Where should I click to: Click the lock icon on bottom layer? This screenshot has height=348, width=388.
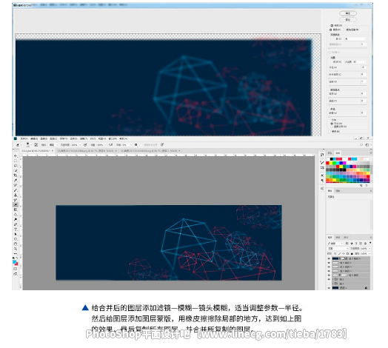[x=366, y=288]
